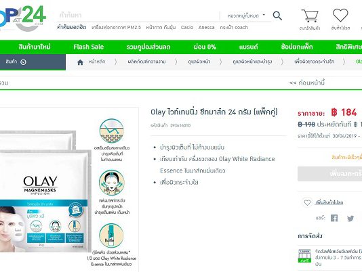Image resolution: width=362 pixels, height=272 pixels.
Task: Click the home icon in breadcrumb
Action: click(x=80, y=62)
